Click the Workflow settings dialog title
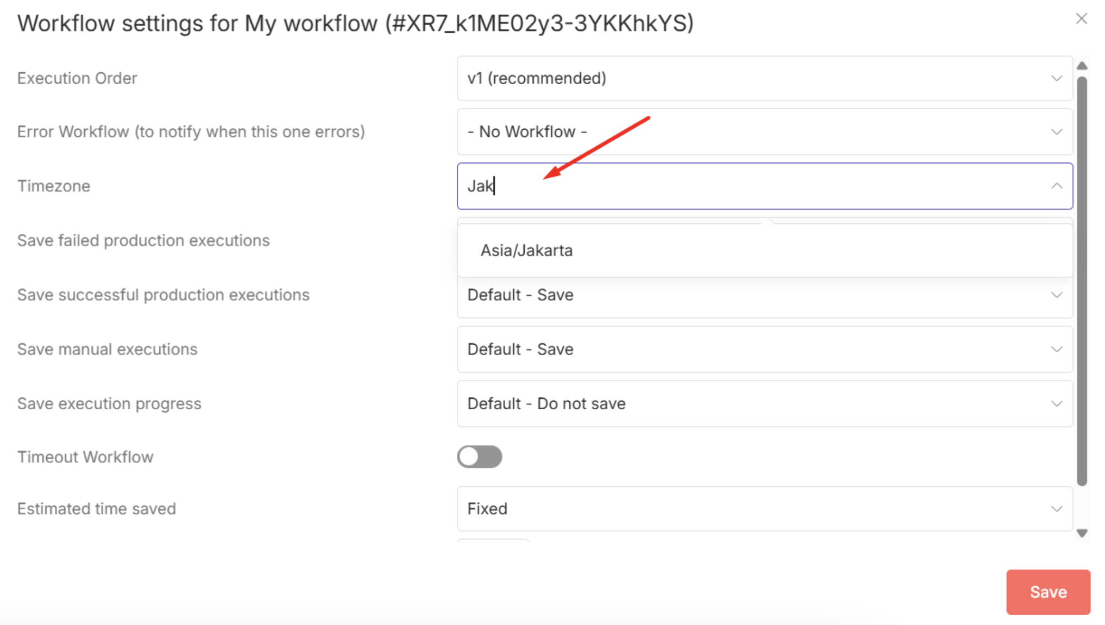Viewport: 1105px width, 625px height. click(x=356, y=23)
